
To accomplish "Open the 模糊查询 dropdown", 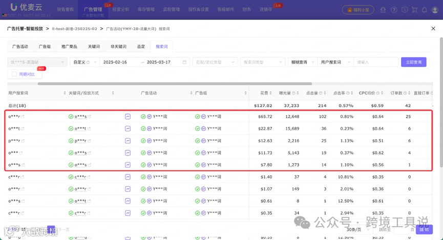I will pyautogui.click(x=303, y=62).
